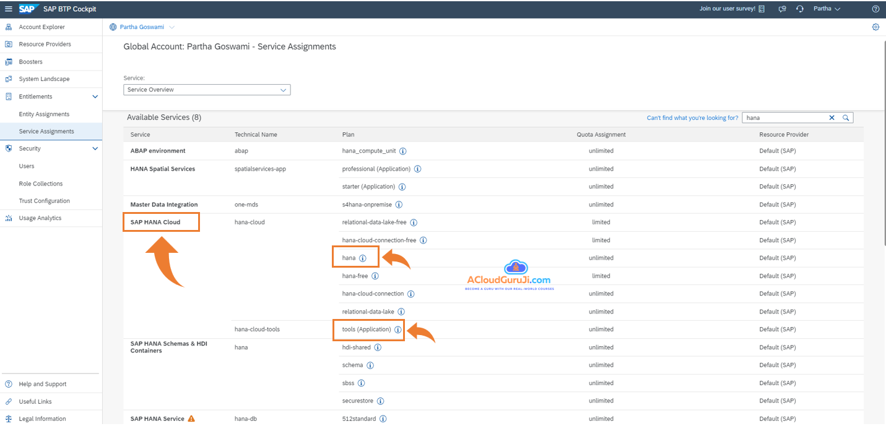Open the notifications icon in the header
The image size is (886, 442).
click(x=782, y=9)
